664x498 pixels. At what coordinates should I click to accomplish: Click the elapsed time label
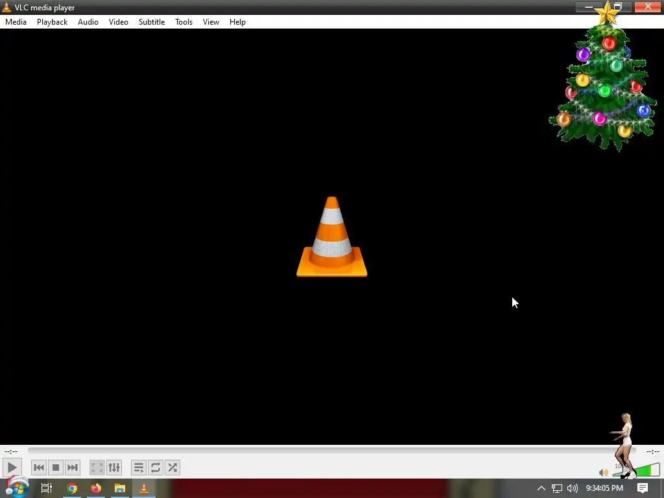coord(11,451)
